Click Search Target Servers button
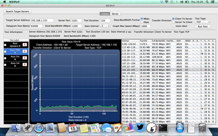Image resolution: width=218 pixels, height=136 pixels. (17, 11)
